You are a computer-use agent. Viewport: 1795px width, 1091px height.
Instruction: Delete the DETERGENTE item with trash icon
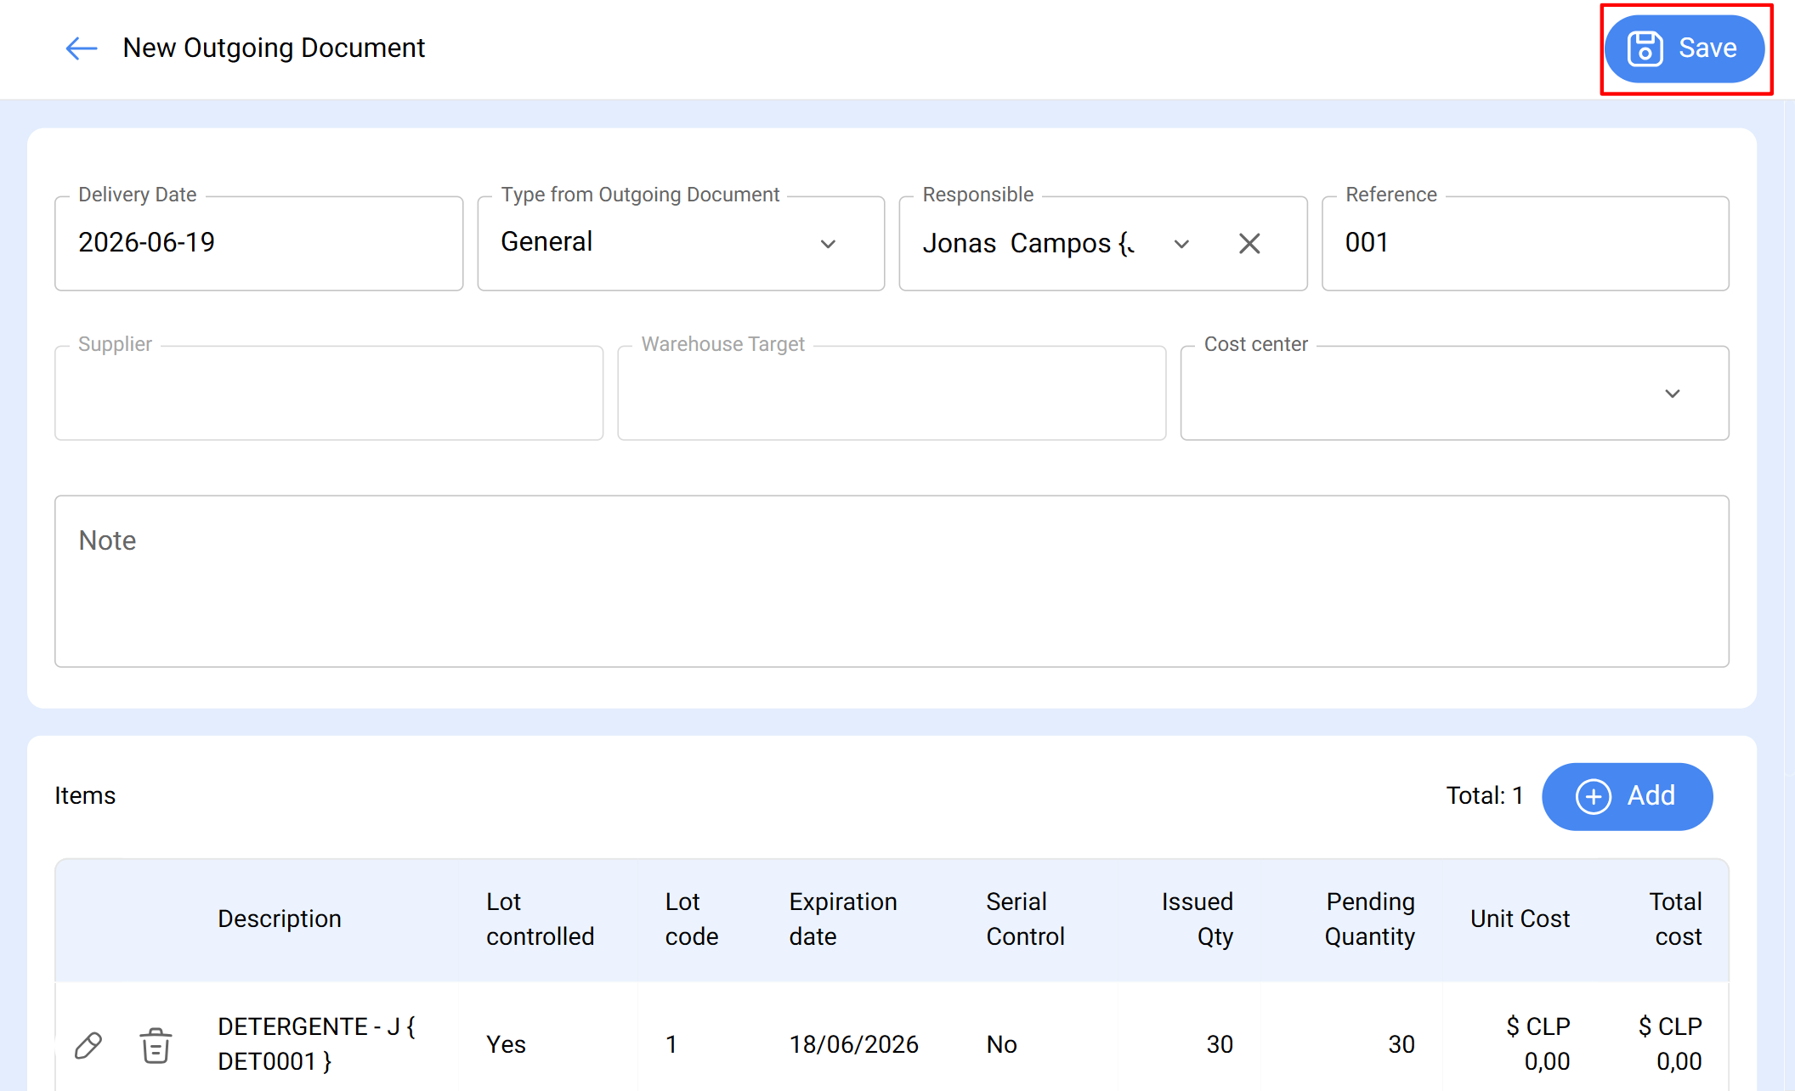click(156, 1045)
